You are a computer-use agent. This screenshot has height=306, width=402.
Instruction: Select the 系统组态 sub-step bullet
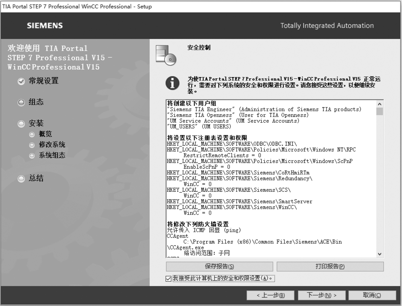click(32, 156)
